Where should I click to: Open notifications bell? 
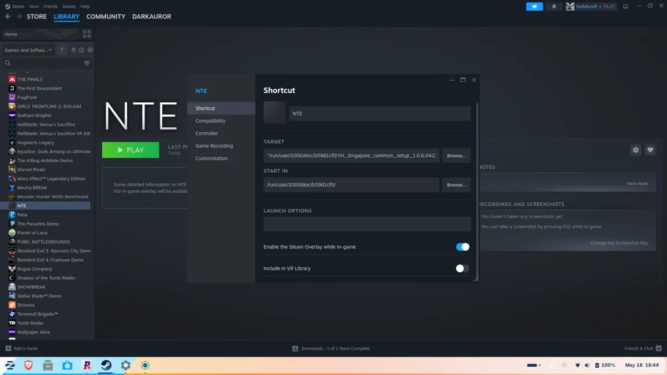(554, 7)
